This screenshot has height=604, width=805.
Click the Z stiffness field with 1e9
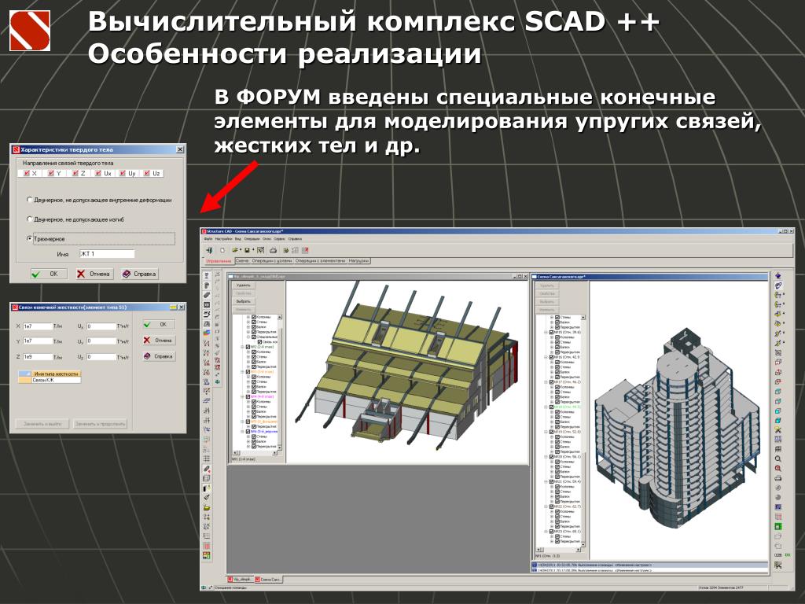coord(38,357)
